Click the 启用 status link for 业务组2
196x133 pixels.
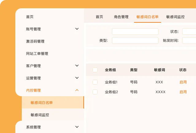tap(183, 92)
